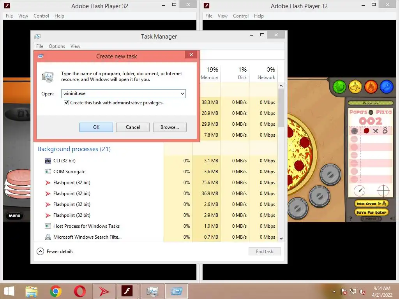Click the 'Into Oven' game button
The width and height of the screenshot is (399, 299).
click(371, 203)
